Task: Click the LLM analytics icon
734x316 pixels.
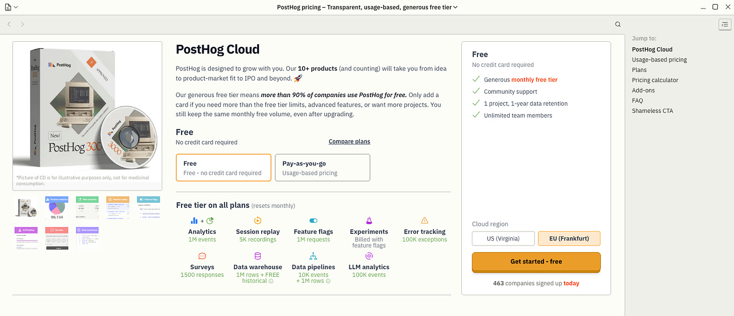Action: coord(369,256)
